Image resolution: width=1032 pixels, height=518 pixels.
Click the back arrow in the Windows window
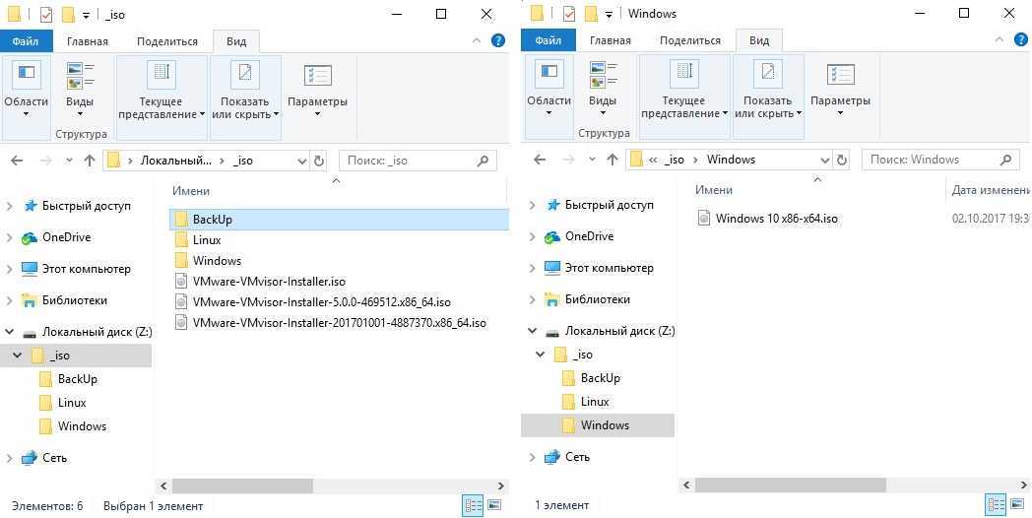(x=539, y=160)
